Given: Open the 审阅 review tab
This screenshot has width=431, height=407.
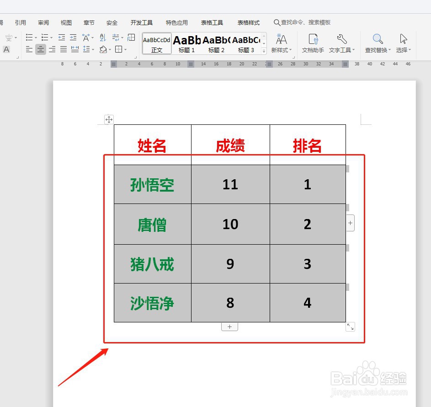Looking at the screenshot, I should click(43, 22).
